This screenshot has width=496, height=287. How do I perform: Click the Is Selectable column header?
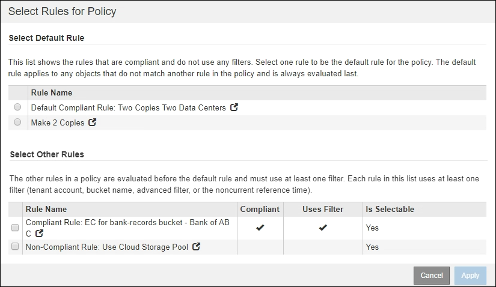(390, 210)
